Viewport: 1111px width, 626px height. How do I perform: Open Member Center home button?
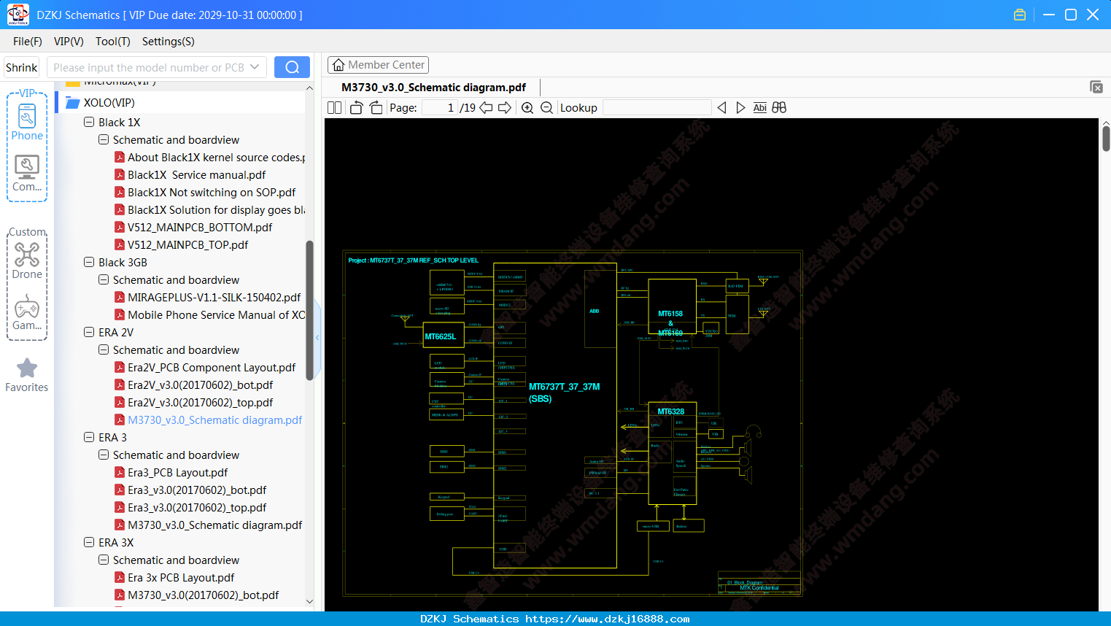pyautogui.click(x=378, y=65)
